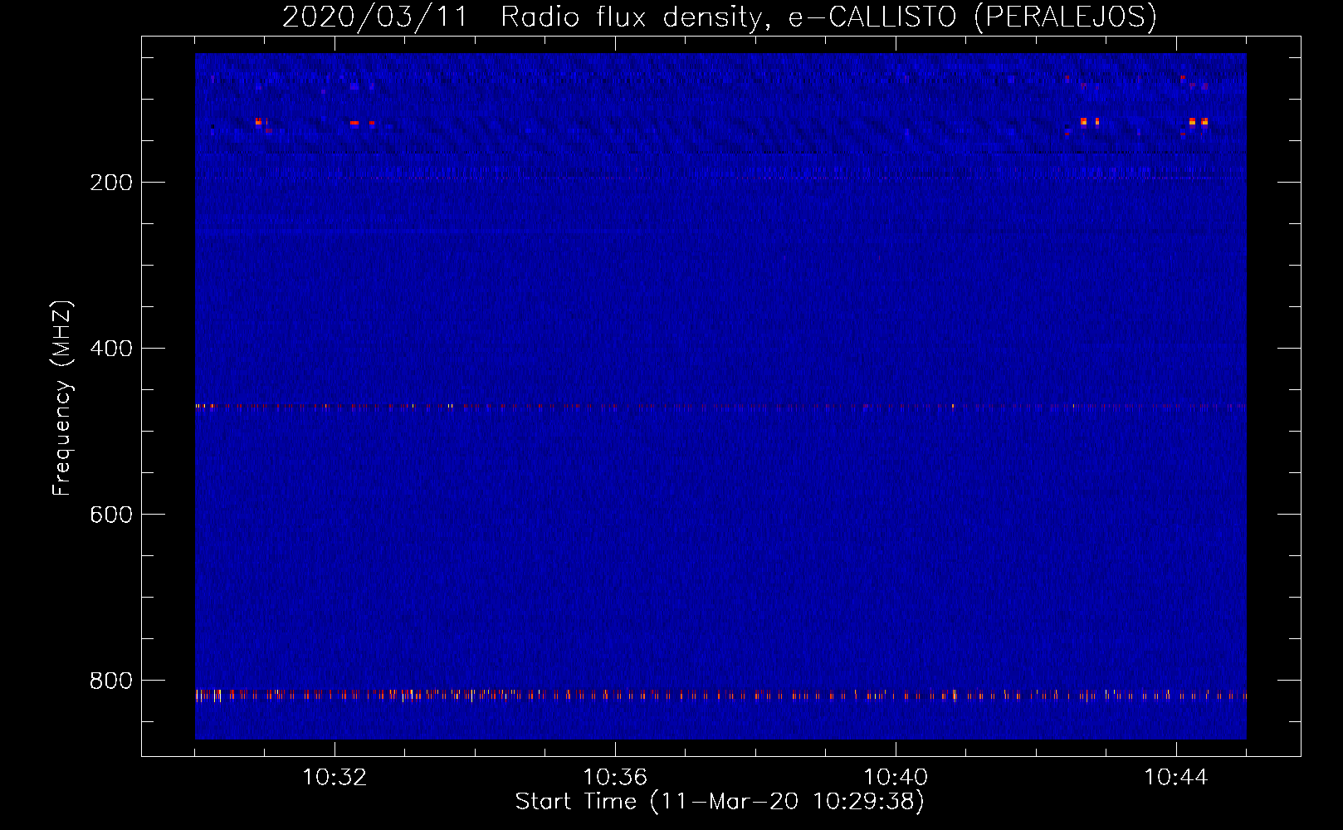This screenshot has width=1343, height=830.
Task: Click the 10:44 time tick label
Action: pyautogui.click(x=1176, y=778)
